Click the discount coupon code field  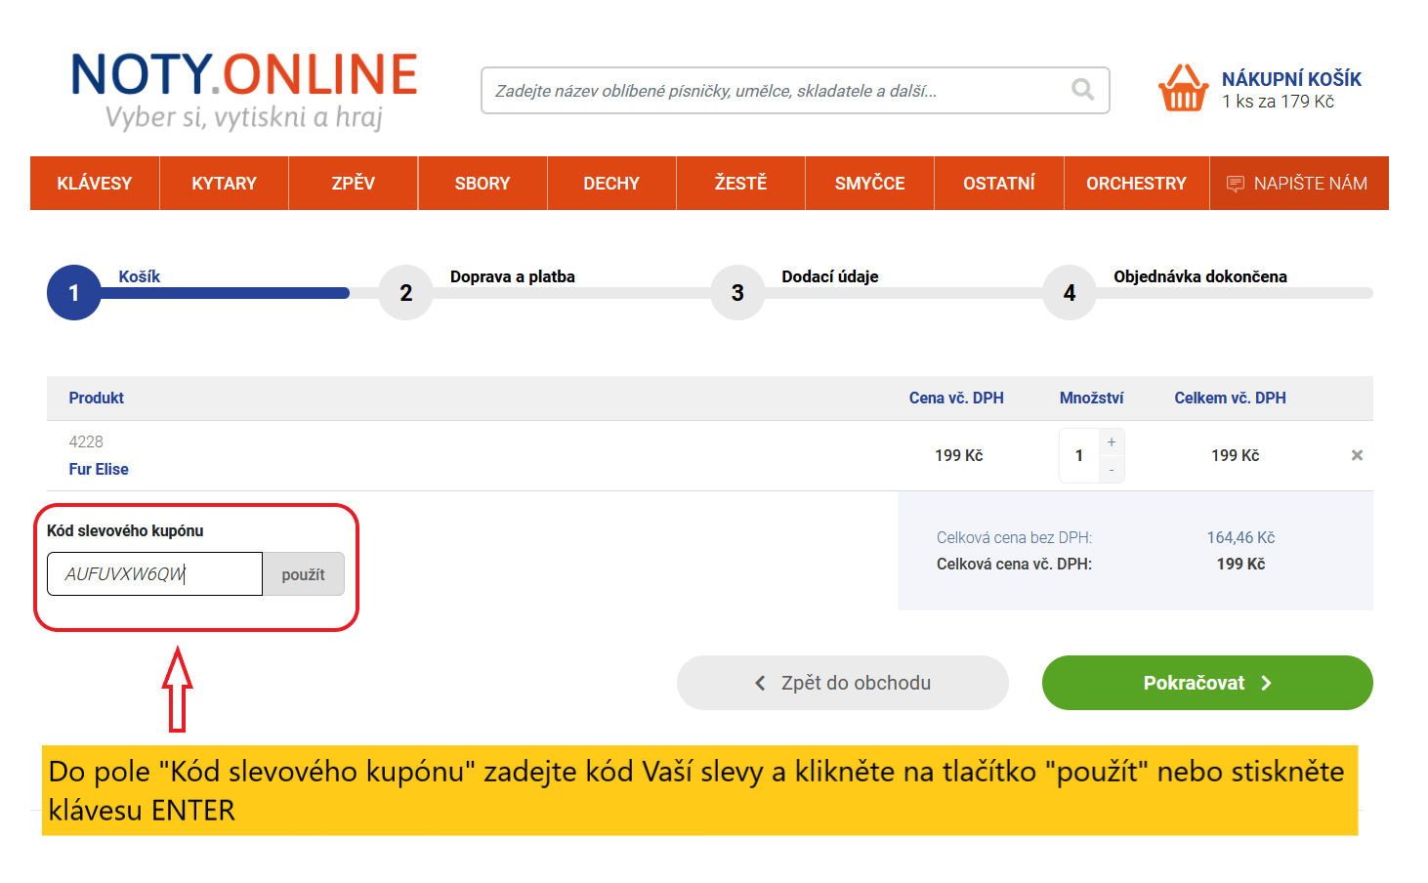[154, 573]
